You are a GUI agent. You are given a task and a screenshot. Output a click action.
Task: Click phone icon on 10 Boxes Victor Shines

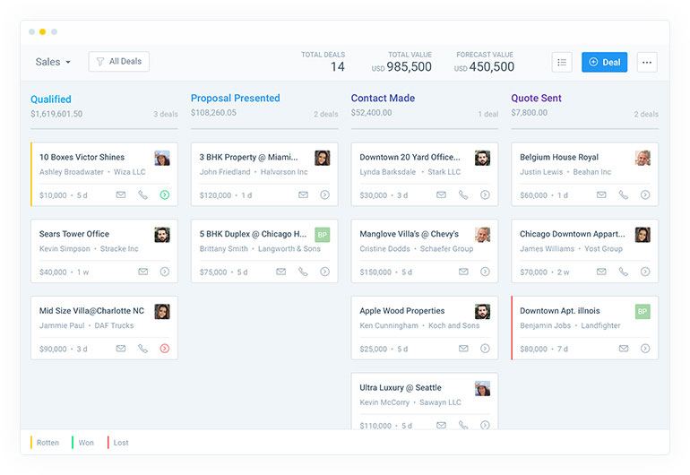point(143,194)
